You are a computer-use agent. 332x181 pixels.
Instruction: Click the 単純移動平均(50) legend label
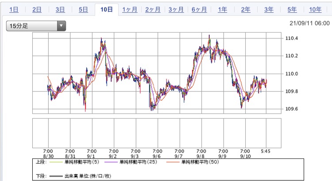[200, 162]
